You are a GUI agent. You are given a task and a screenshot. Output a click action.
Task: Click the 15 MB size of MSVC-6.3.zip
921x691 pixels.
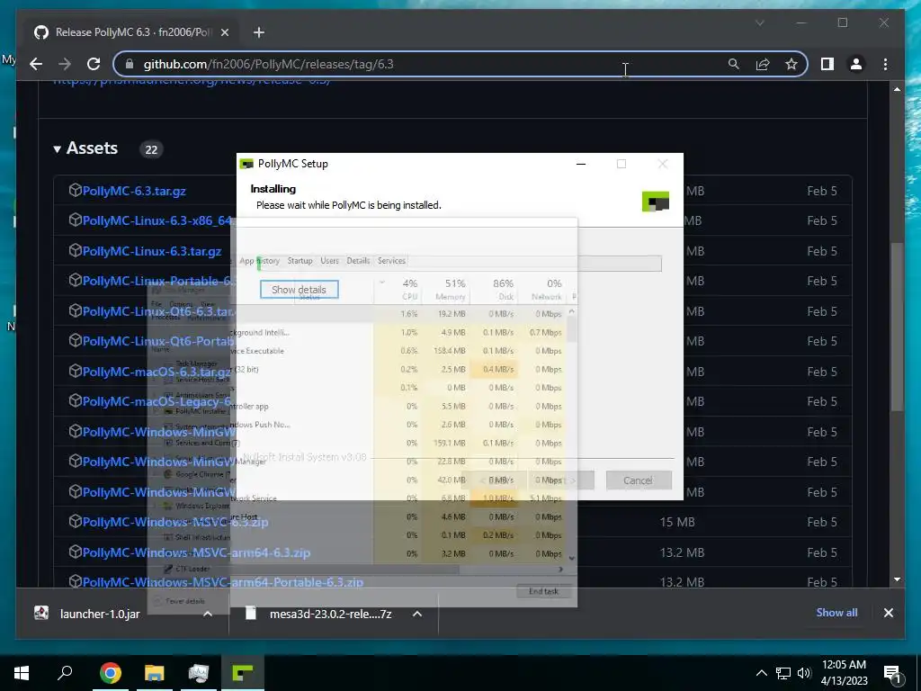677,523
